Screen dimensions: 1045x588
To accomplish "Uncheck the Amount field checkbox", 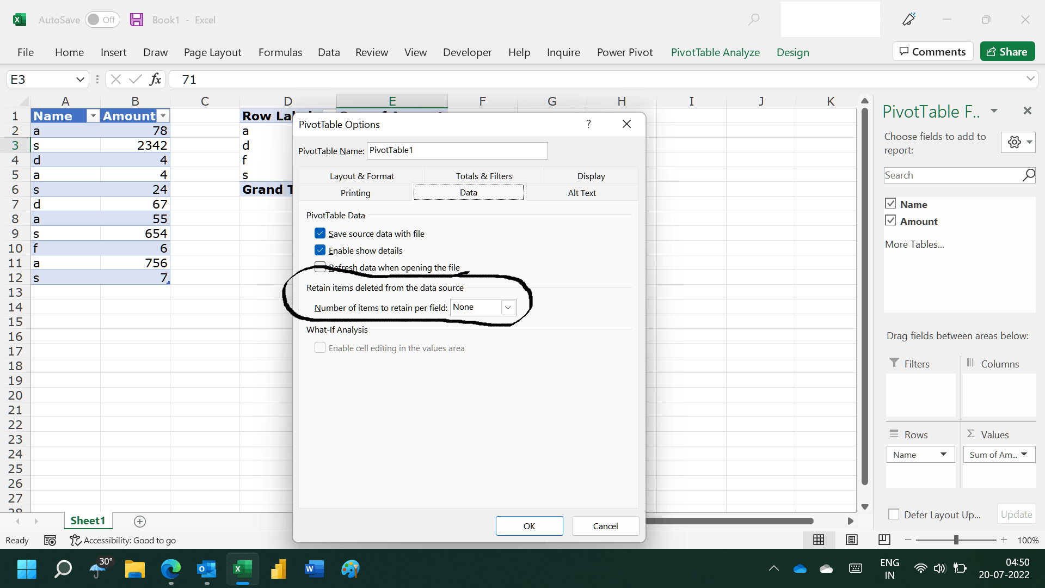I will [890, 220].
